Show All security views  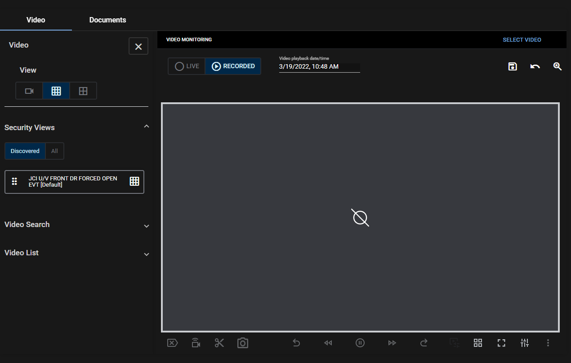pos(54,151)
